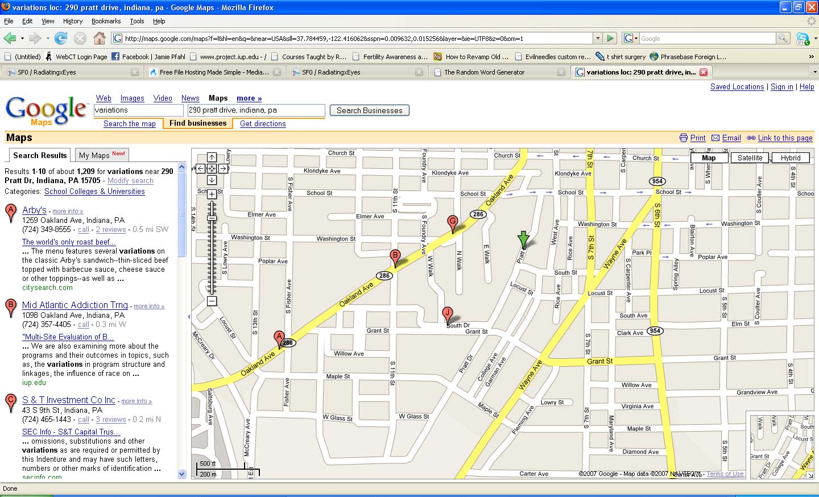Click the location field containing 290 pratt drive
This screenshot has width=819, height=497.
(x=255, y=110)
